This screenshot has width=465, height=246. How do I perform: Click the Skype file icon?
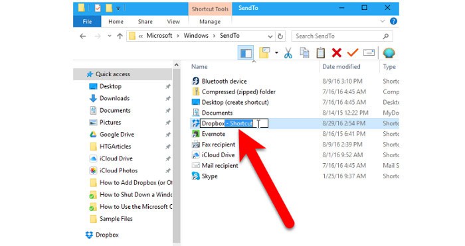(196, 176)
